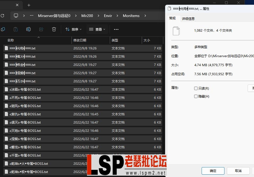This screenshot has width=254, height=177.
Task: Click the delete trash icon in toolbar
Action: [x=54, y=29]
